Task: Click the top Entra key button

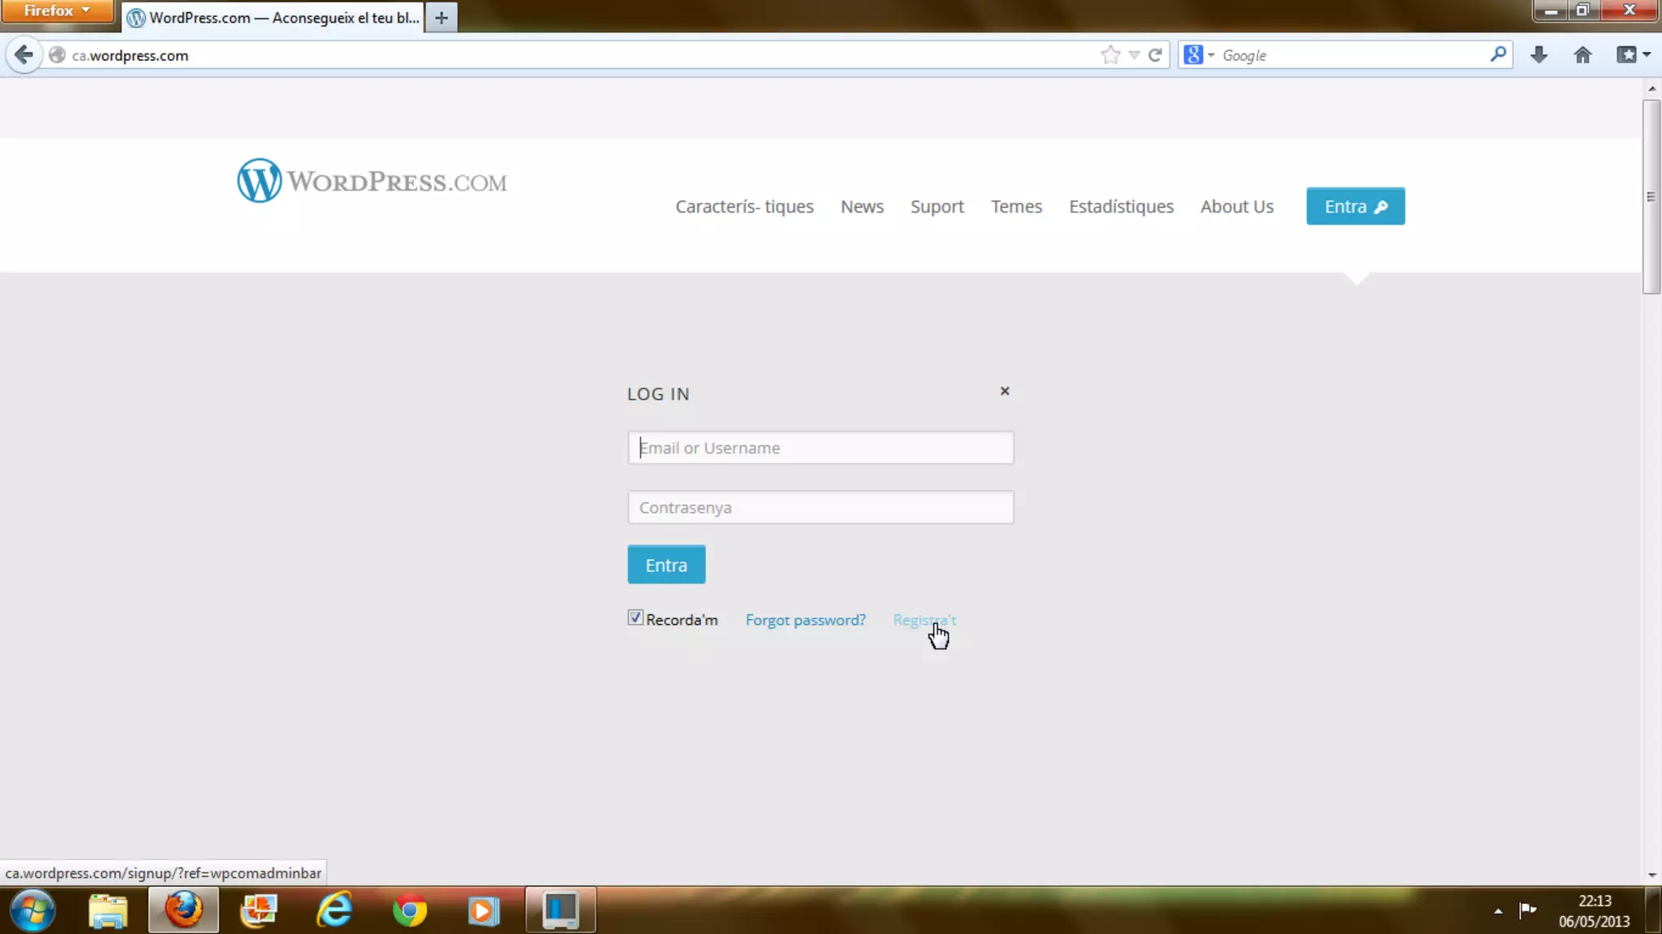Action: 1355,206
